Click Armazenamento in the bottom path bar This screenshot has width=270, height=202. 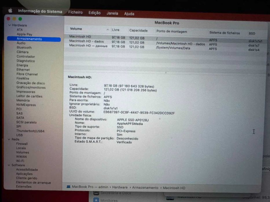145,188
